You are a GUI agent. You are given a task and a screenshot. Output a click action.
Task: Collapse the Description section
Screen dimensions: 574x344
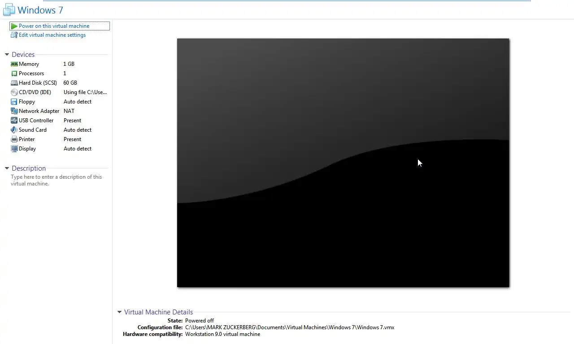[7, 168]
